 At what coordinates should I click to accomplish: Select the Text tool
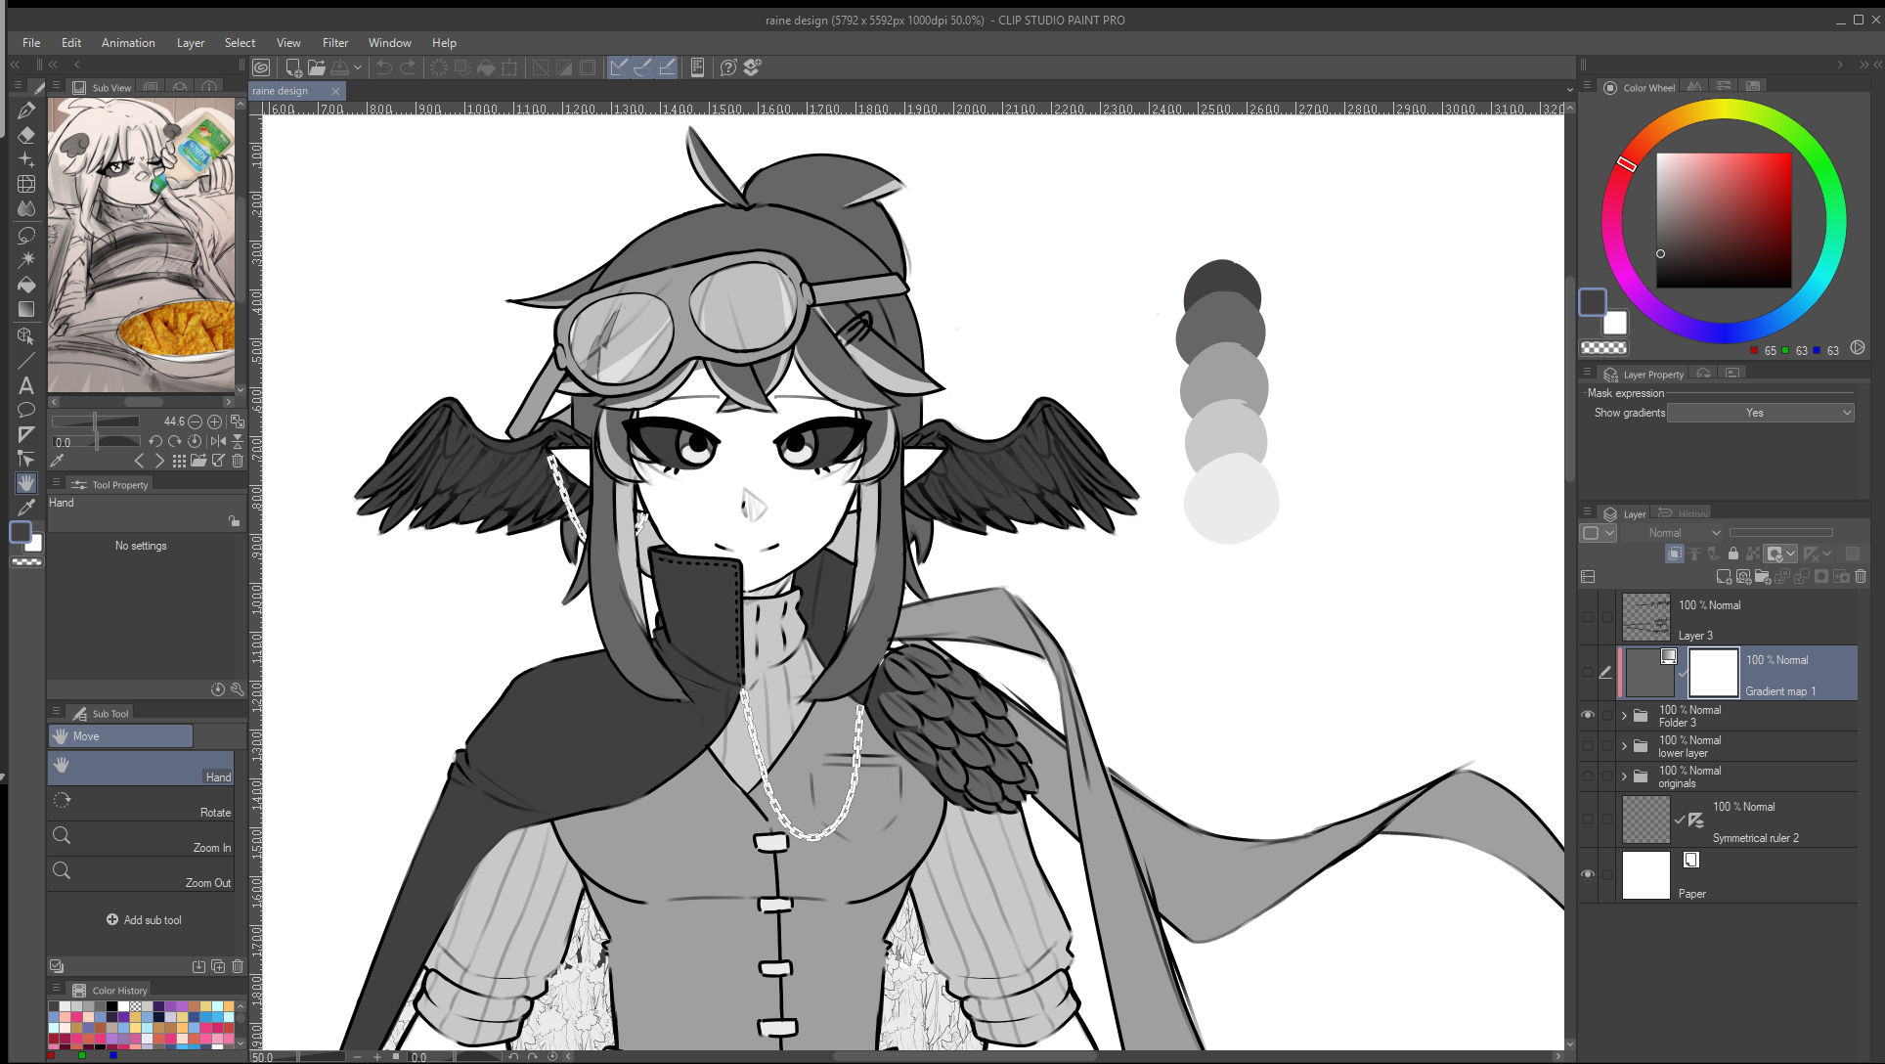point(26,385)
